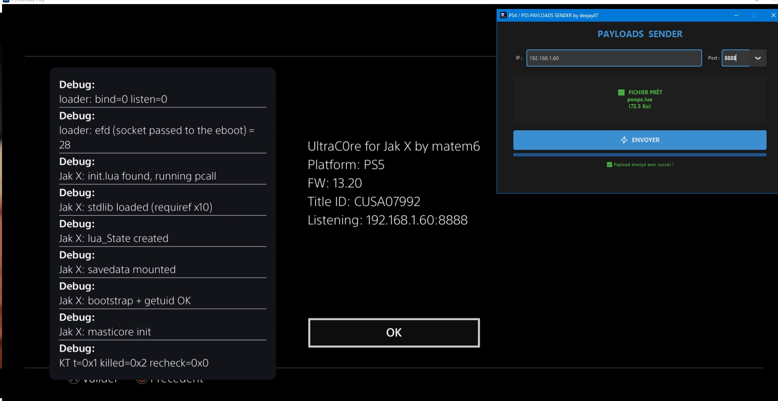This screenshot has height=401, width=778.
Task: Click the 'Jak X: bootstrap + getuid OK' entry
Action: [125, 301]
